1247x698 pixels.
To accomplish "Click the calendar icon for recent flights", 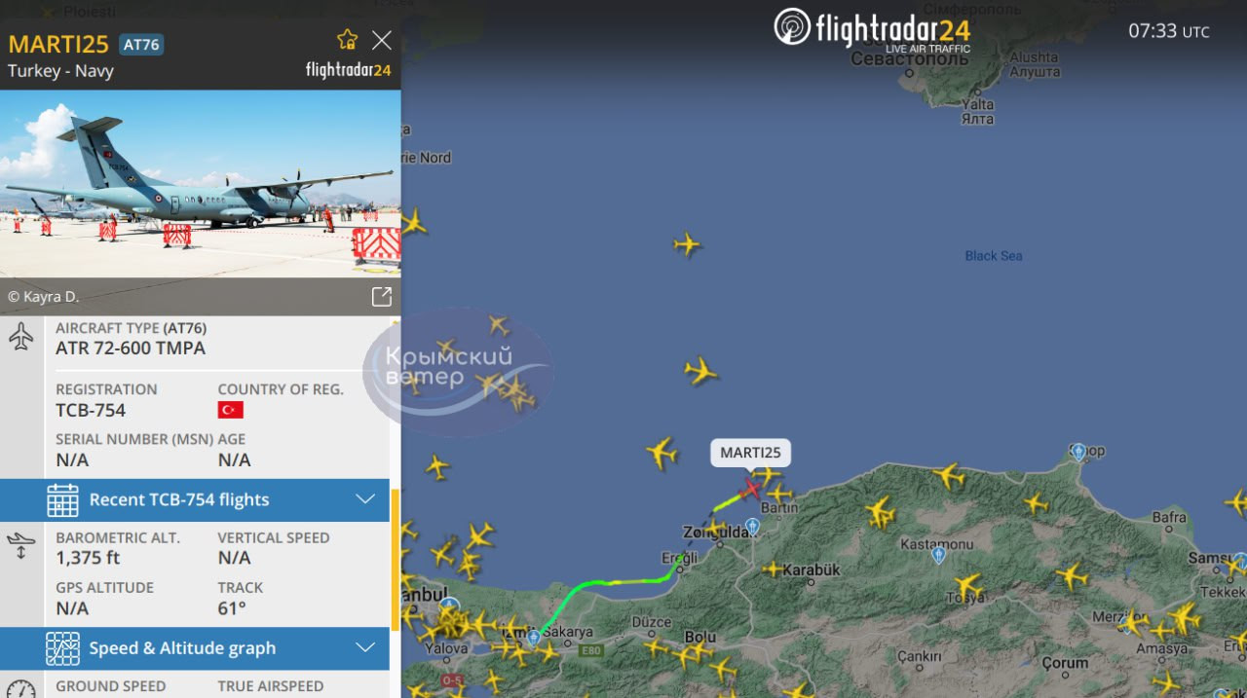I will [62, 499].
